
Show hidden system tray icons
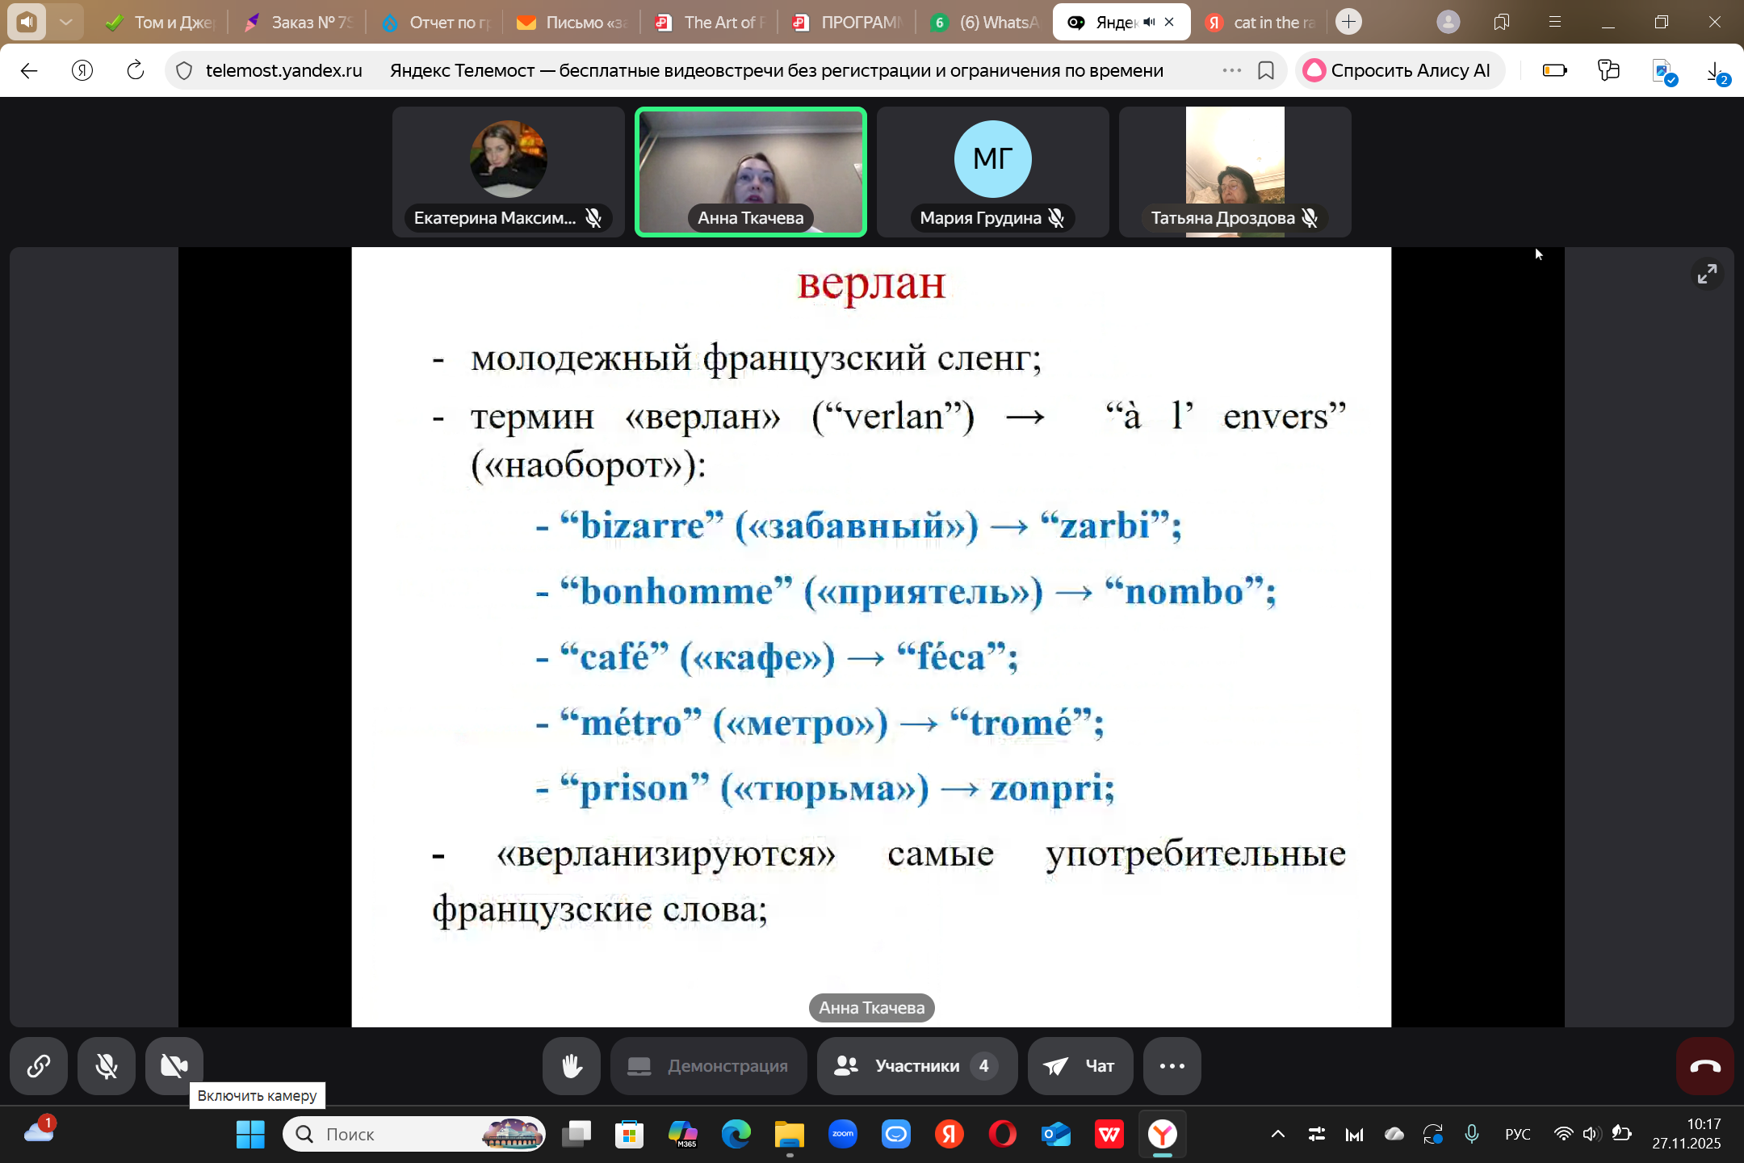[x=1277, y=1135]
